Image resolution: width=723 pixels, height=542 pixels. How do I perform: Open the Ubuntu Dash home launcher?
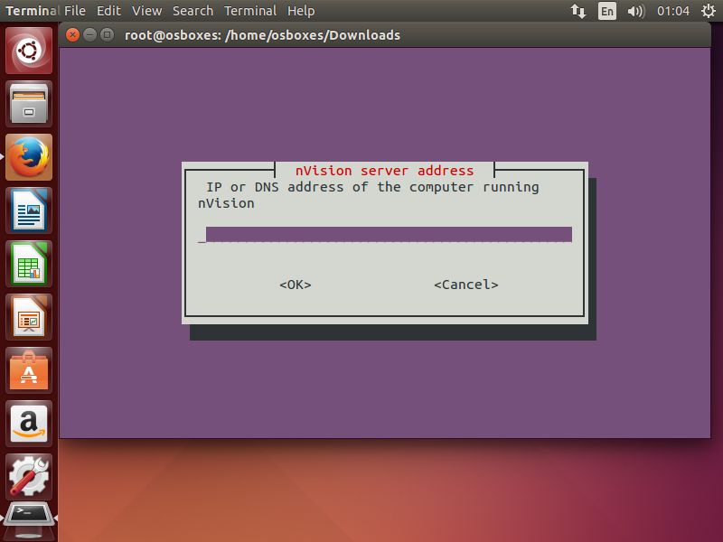coord(29,51)
